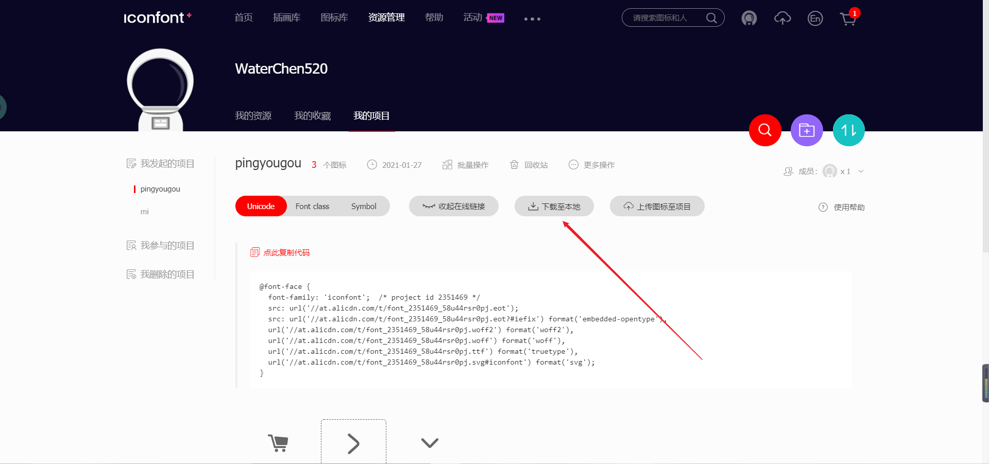The width and height of the screenshot is (989, 464).
Task: Click the red round search button
Action: click(x=765, y=130)
